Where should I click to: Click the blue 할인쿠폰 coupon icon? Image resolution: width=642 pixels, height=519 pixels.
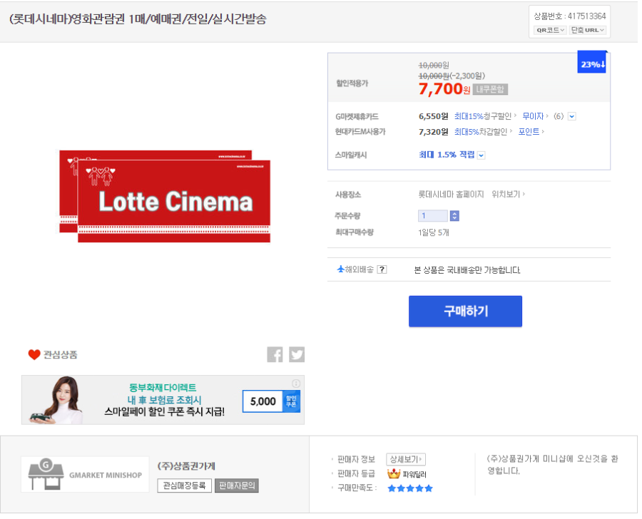point(291,401)
